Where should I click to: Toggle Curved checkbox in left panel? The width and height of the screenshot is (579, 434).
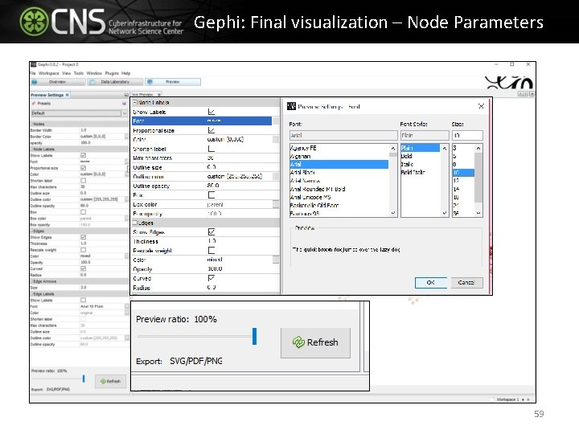click(84, 268)
